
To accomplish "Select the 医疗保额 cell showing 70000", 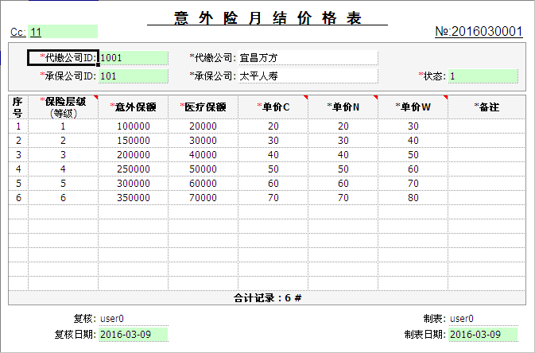I will (203, 197).
